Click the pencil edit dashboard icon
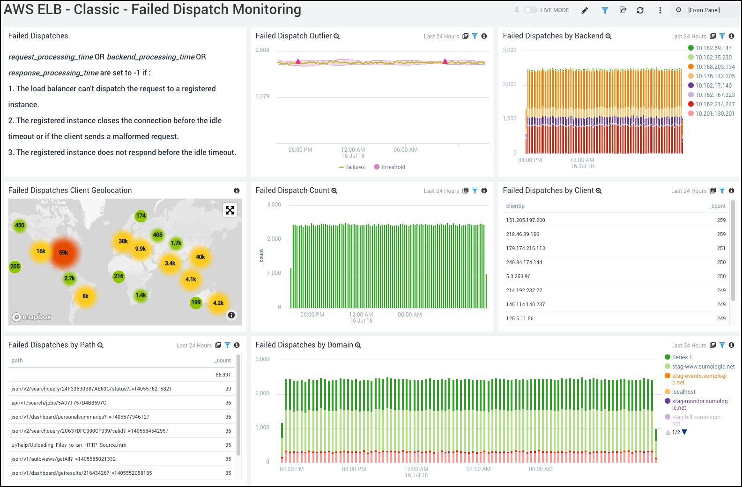The image size is (742, 487). 585,10
